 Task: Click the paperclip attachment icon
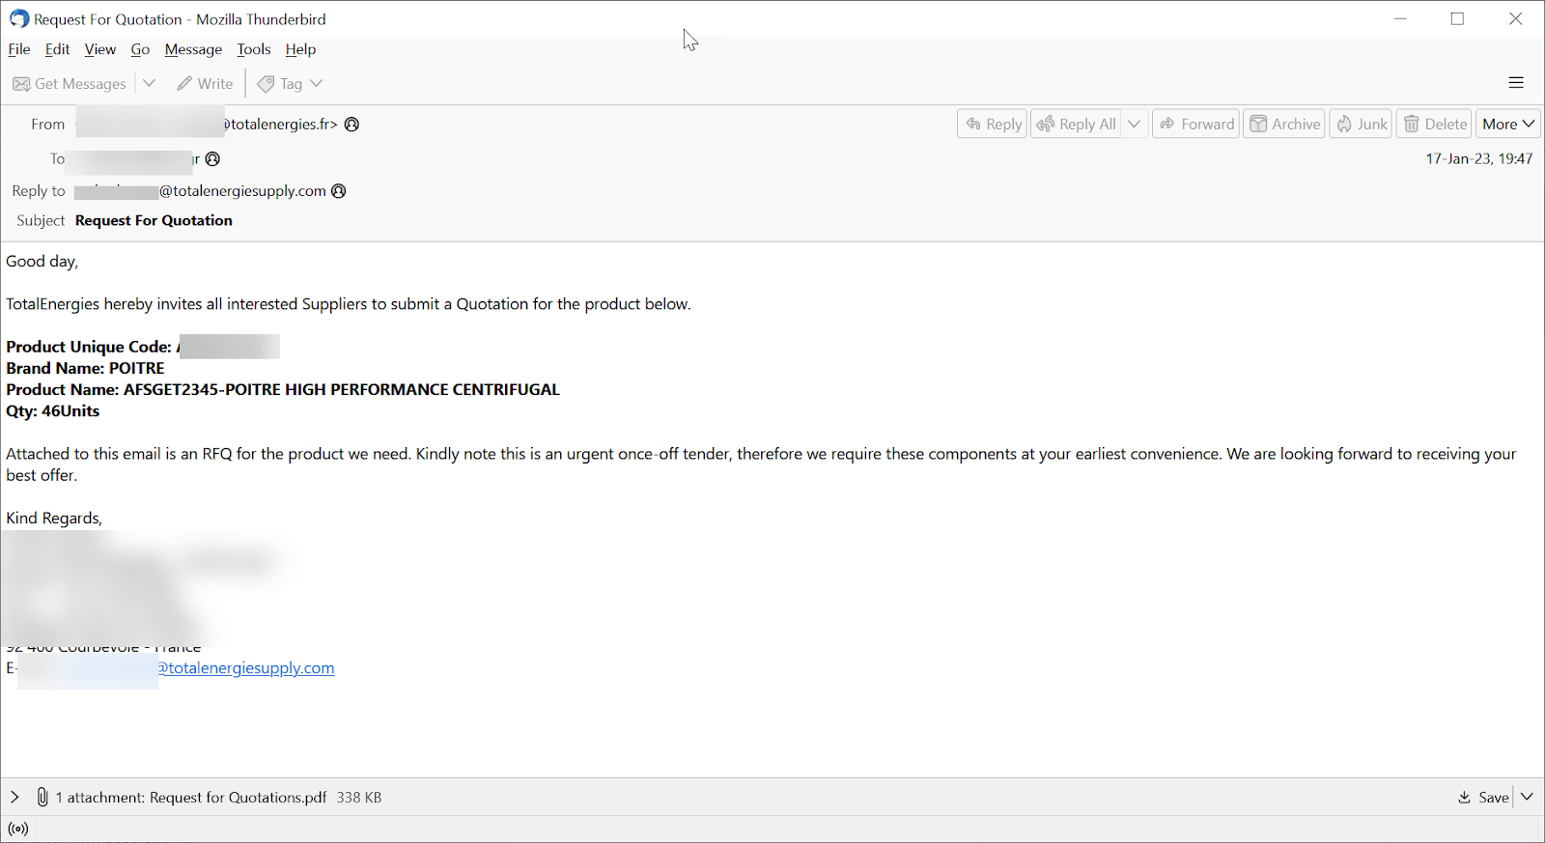tap(42, 798)
